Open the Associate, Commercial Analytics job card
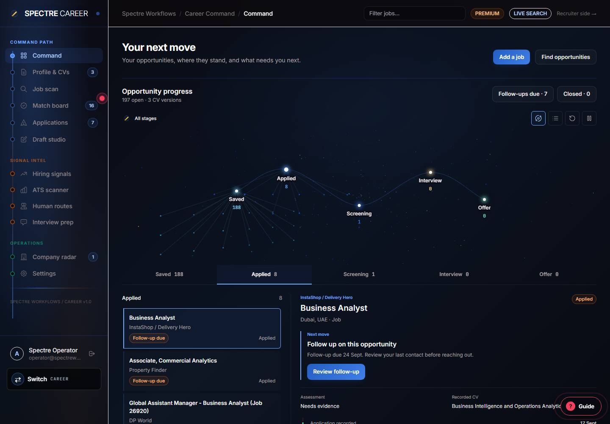Viewport: 610px width, 424px height. pos(202,371)
